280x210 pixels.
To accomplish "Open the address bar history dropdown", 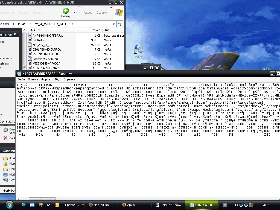I will [113, 24].
